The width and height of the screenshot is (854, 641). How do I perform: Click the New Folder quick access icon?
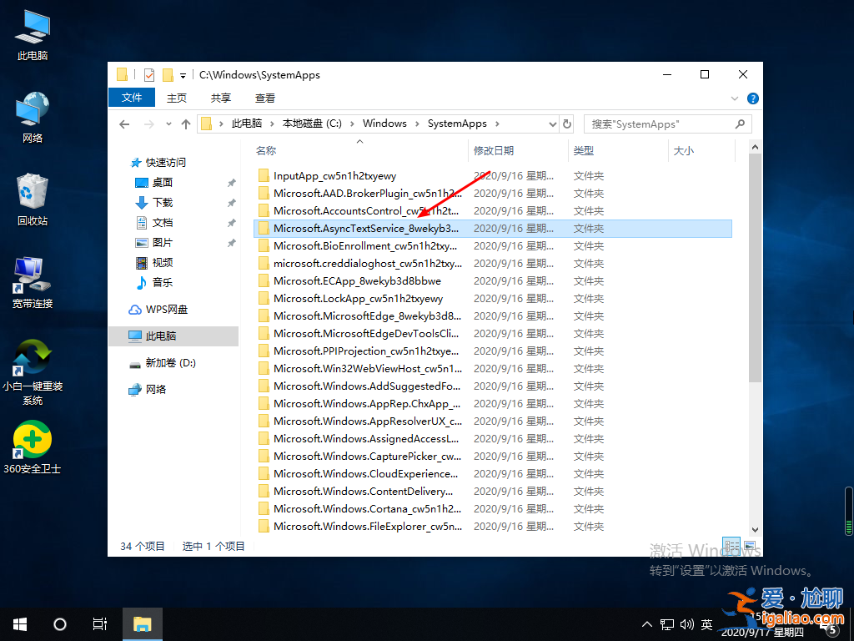(168, 74)
